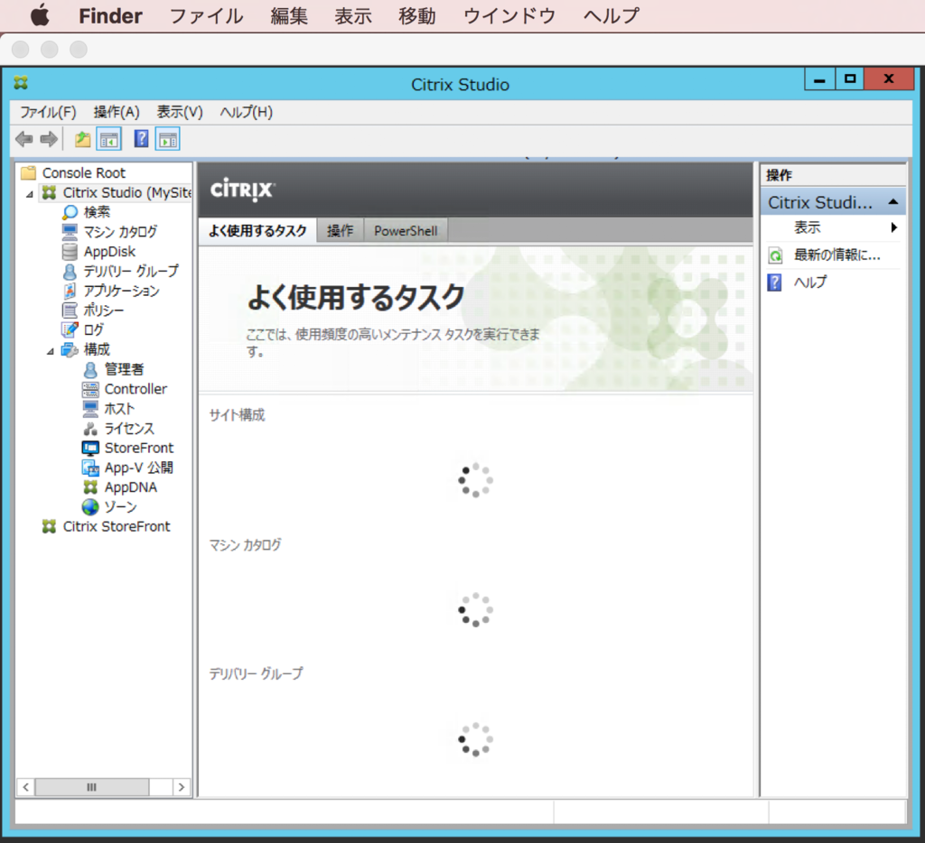The width and height of the screenshot is (925, 843).
Task: Click the サイト構成 section heading
Action: click(x=238, y=415)
